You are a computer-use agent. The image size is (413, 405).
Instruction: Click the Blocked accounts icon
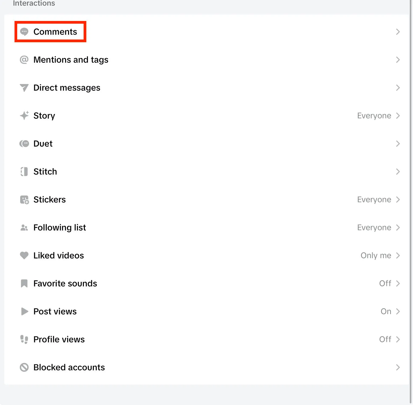pyautogui.click(x=24, y=367)
